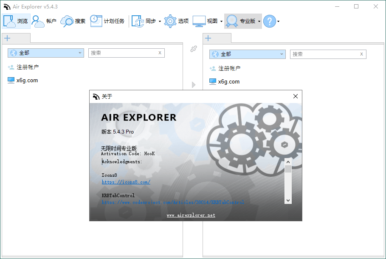Open the 计划任务 scheduled tasks panel
Image resolution: width=386 pixels, height=259 pixels.
tap(107, 21)
